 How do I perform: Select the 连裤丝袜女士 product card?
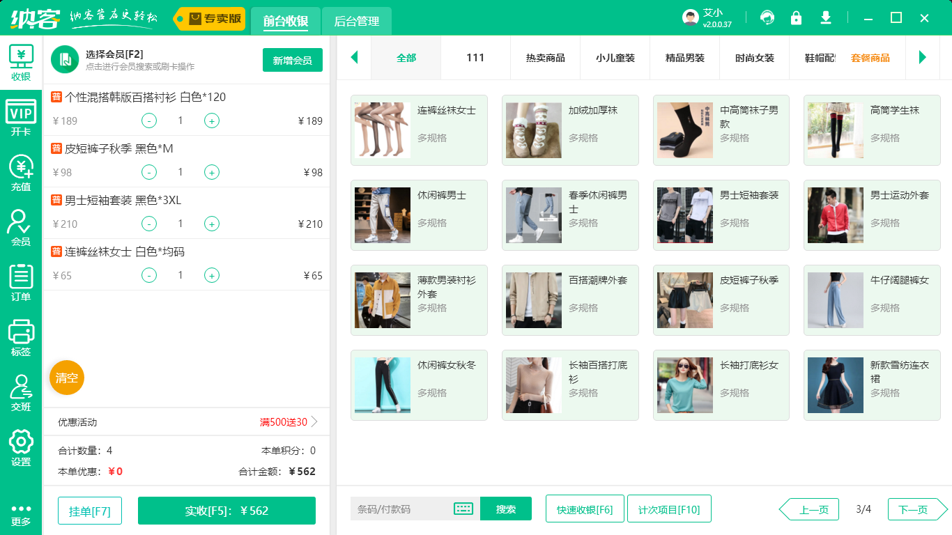point(419,130)
